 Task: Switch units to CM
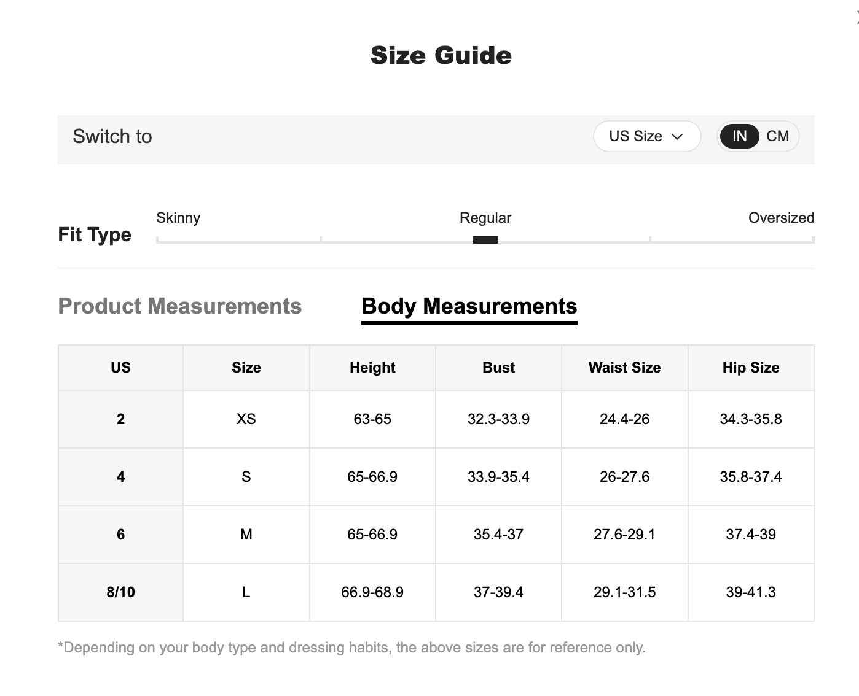pos(777,136)
